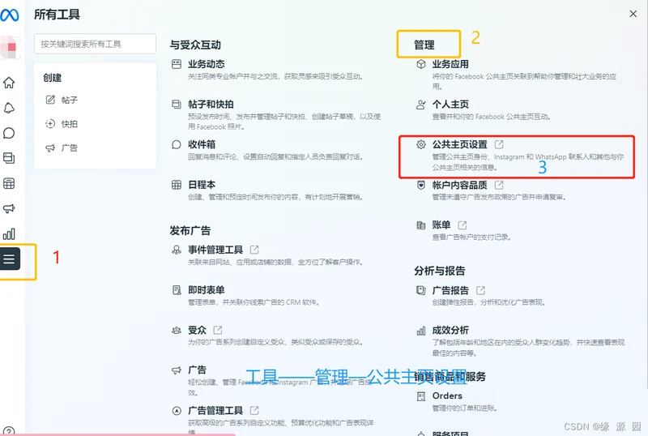The width and height of the screenshot is (648, 436).
Task: Open inbox chat bubble in sidebar
Action: pyautogui.click(x=9, y=133)
